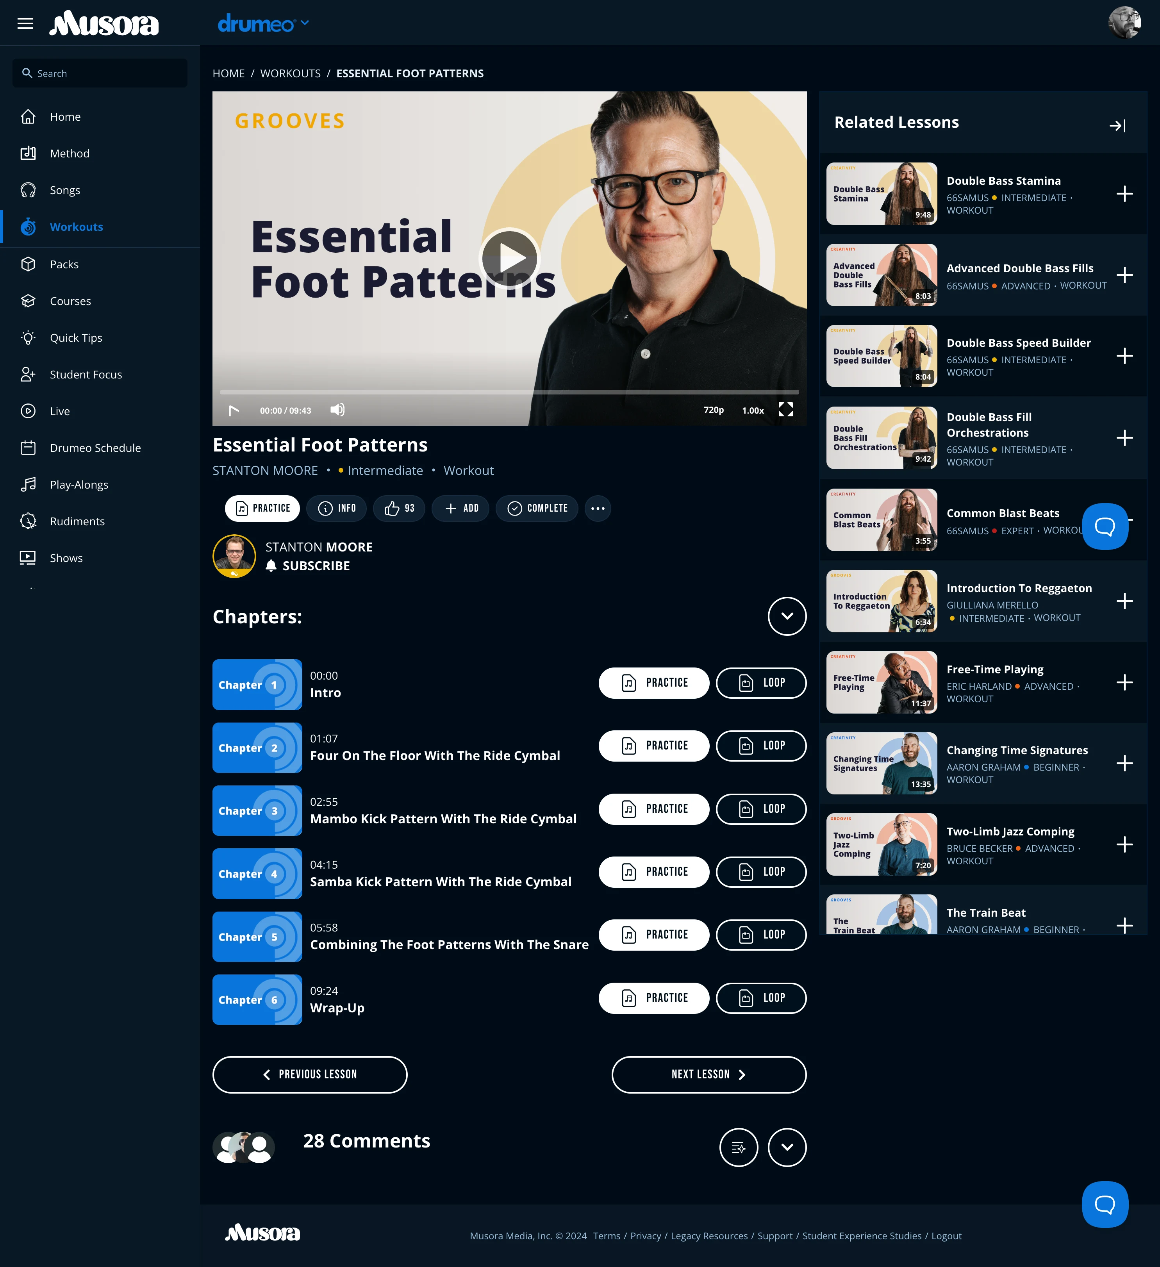Expand the 28 Comments section
1160x1267 pixels.
(787, 1147)
